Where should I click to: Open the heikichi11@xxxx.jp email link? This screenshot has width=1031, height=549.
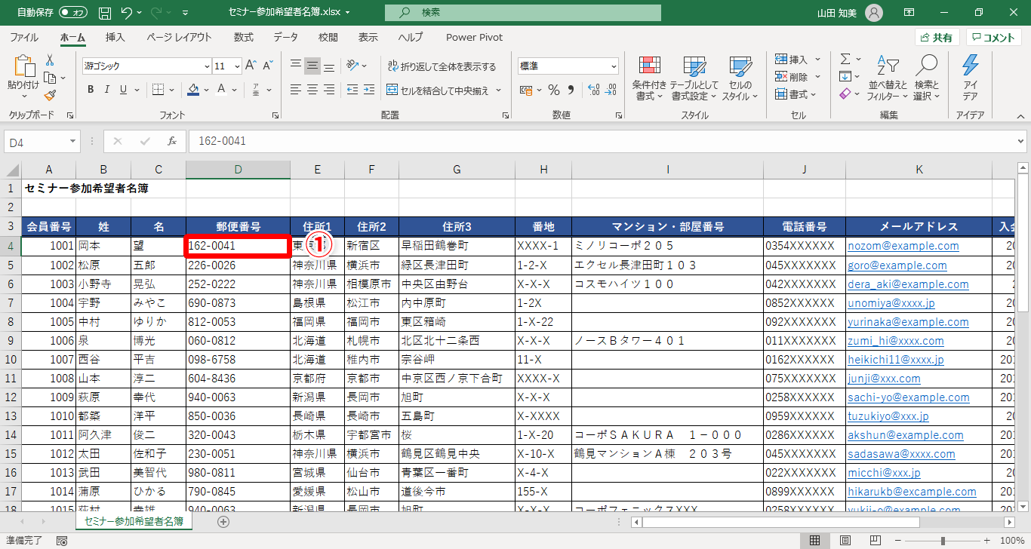tap(896, 360)
